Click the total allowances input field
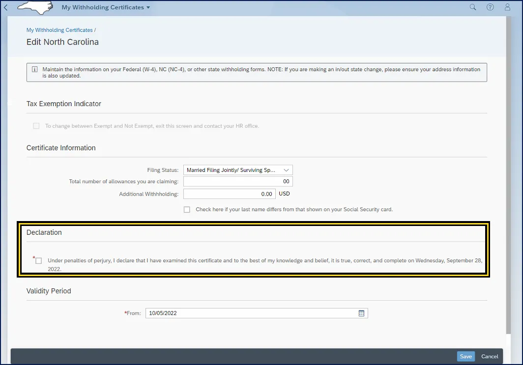 click(x=238, y=181)
